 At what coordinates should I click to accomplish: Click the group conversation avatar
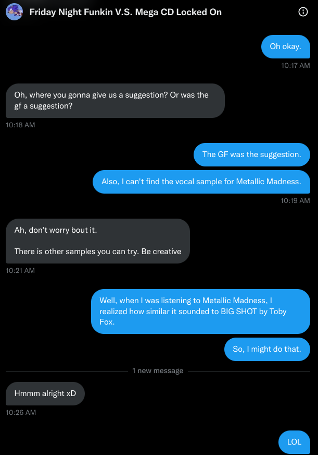pyautogui.click(x=14, y=11)
